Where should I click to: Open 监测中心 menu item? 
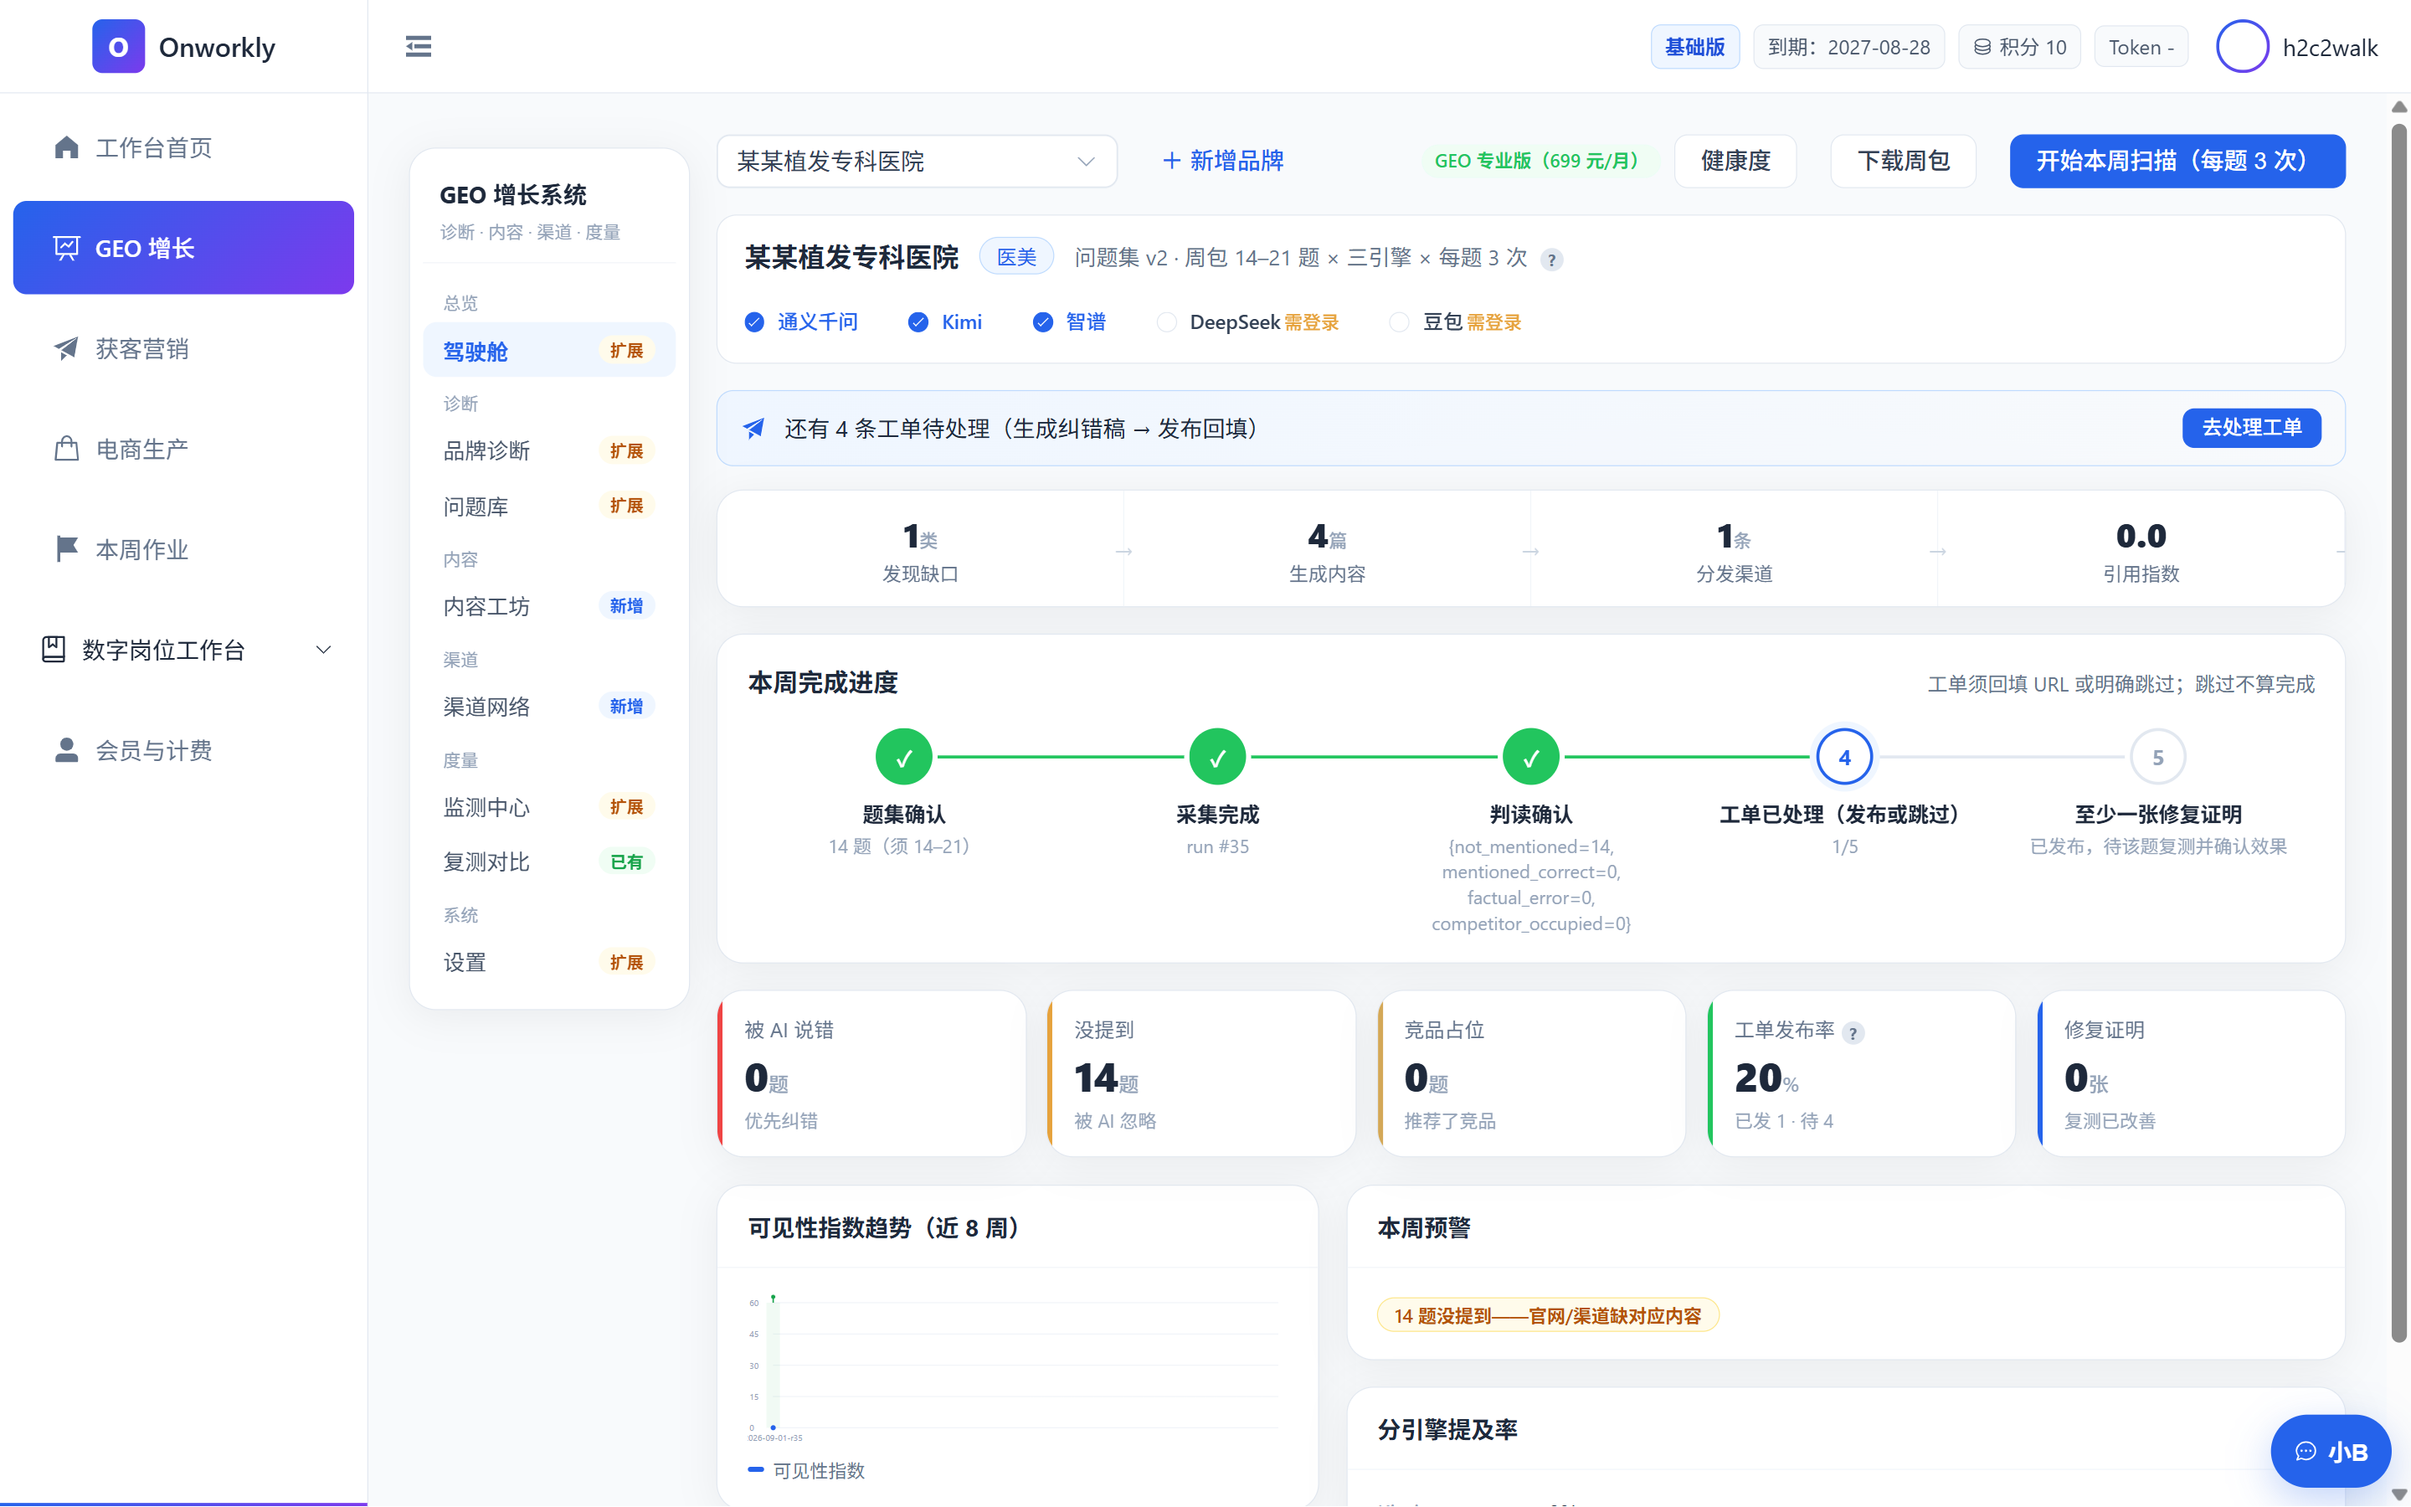(x=549, y=806)
